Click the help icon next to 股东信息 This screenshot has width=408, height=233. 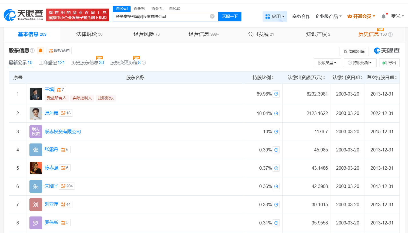(x=32, y=51)
